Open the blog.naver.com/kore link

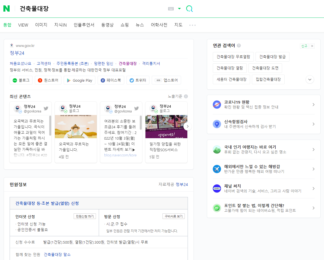[120, 155]
